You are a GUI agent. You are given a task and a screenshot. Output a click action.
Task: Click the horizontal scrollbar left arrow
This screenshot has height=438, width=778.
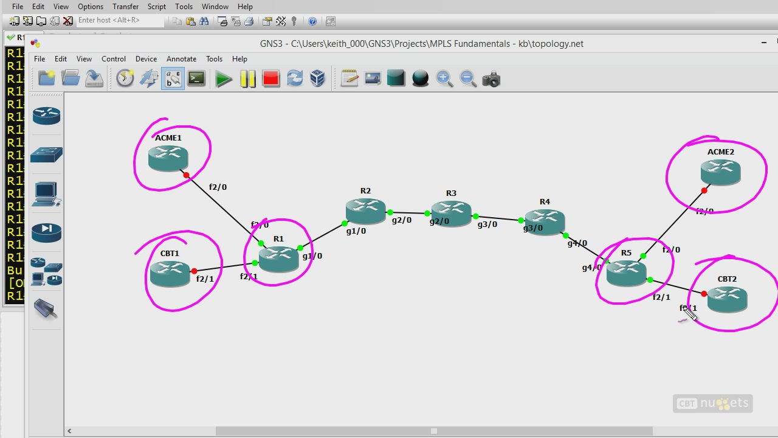tap(69, 431)
